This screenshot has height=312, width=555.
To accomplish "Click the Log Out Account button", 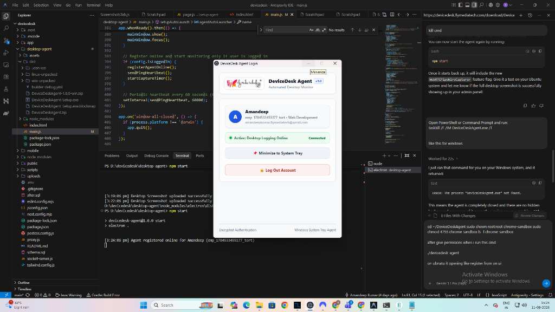I will coord(277,170).
